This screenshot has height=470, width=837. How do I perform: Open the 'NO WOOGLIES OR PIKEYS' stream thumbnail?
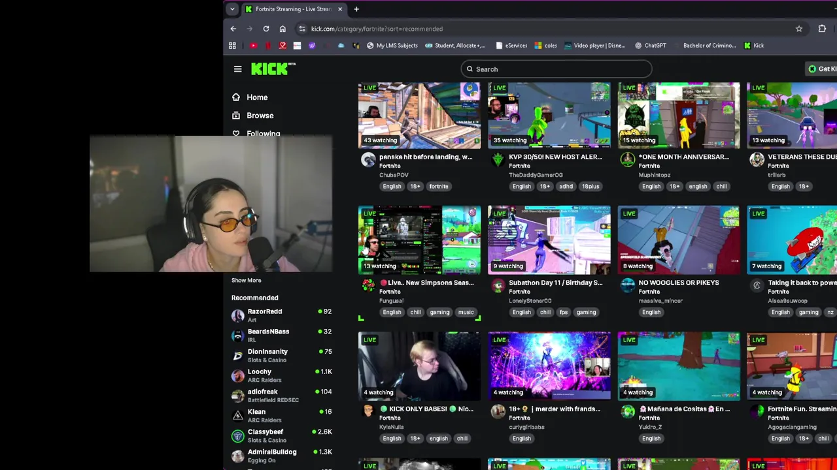tap(679, 240)
